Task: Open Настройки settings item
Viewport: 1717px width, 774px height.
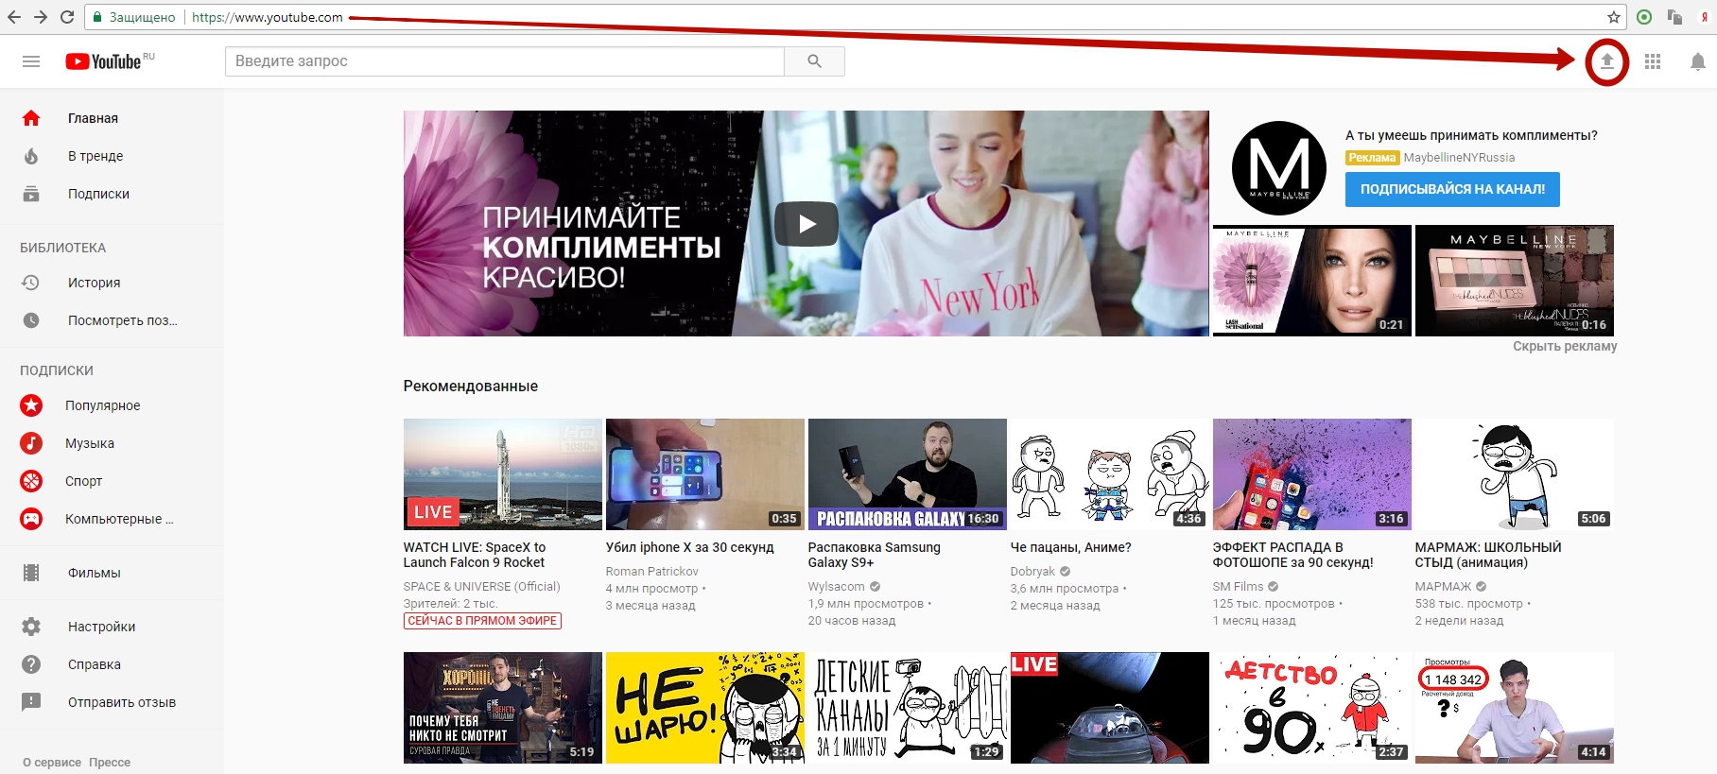Action: [x=101, y=627]
